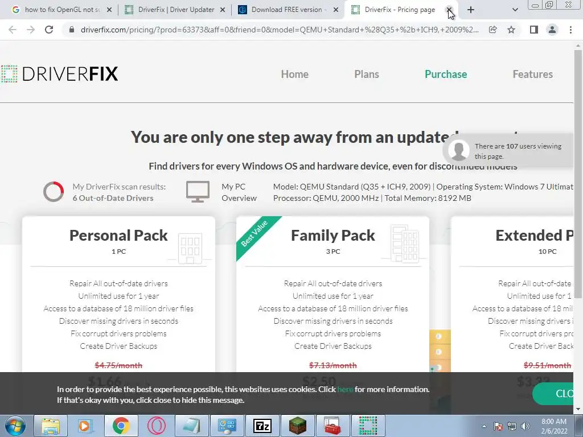Click the DriverFix logo
The image size is (583, 437).
59,74
